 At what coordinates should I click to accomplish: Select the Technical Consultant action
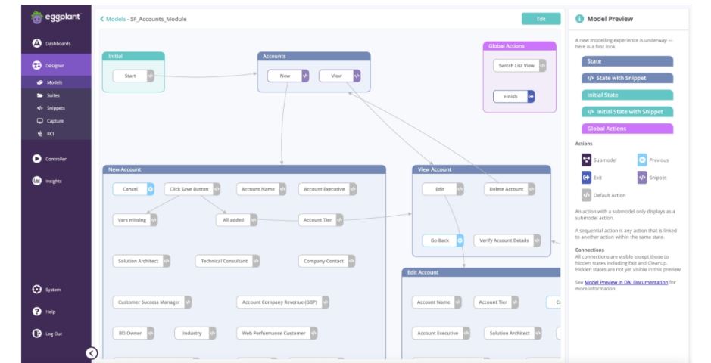click(x=227, y=261)
